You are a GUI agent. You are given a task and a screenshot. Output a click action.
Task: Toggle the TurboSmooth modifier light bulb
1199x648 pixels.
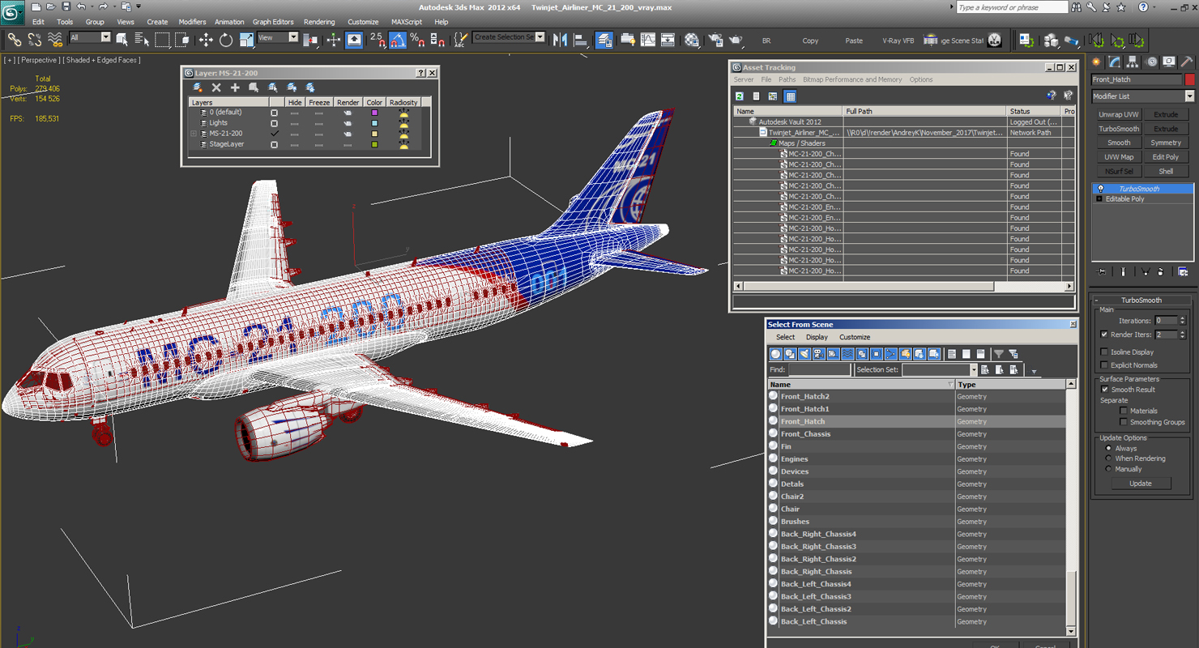pos(1100,189)
